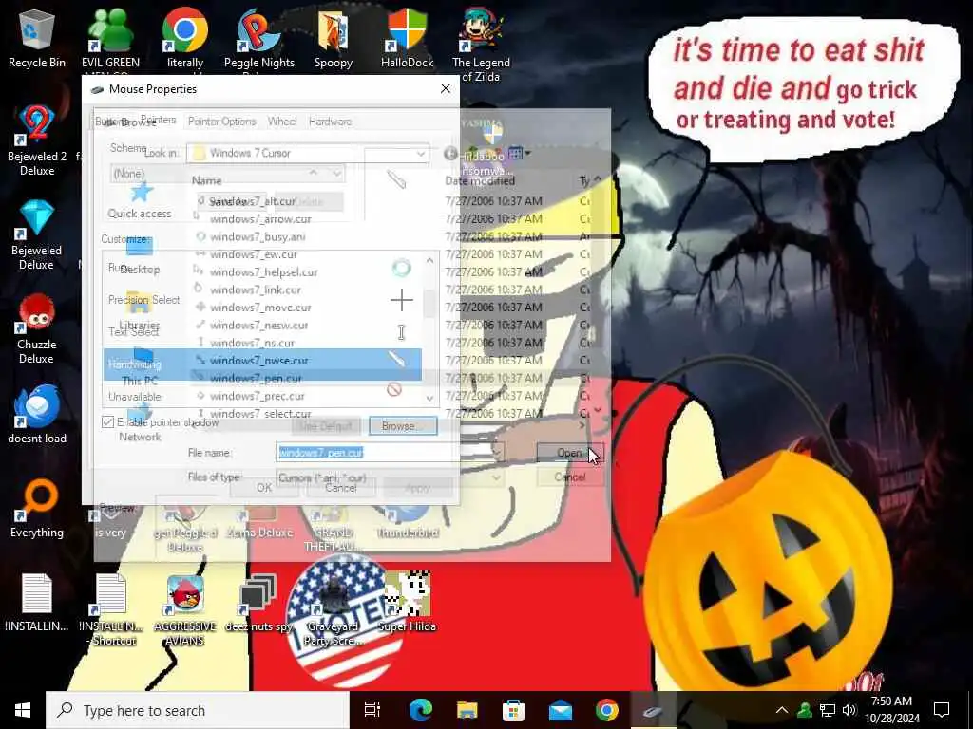
Task: Go to Quick access in the Browse sidebar
Action: point(140,199)
